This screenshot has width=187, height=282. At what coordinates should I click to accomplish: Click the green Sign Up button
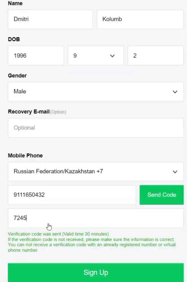point(96,272)
